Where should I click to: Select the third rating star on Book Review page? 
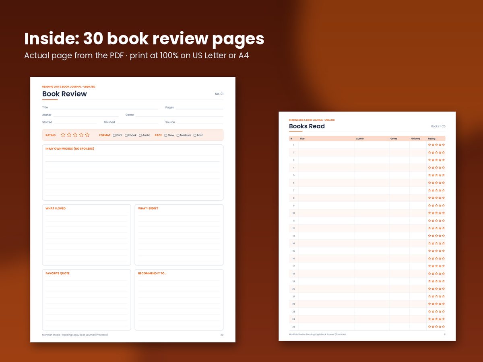point(75,135)
